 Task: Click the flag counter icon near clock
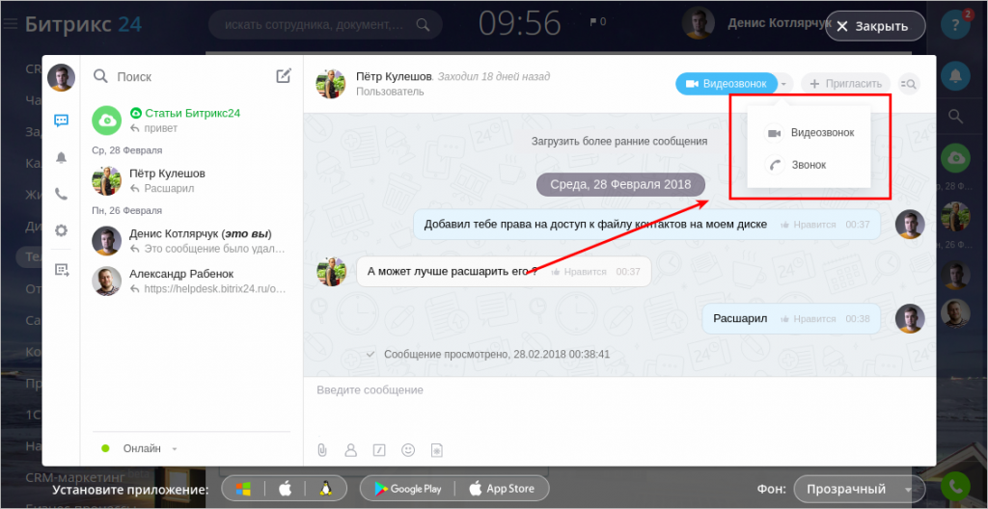pos(597,22)
